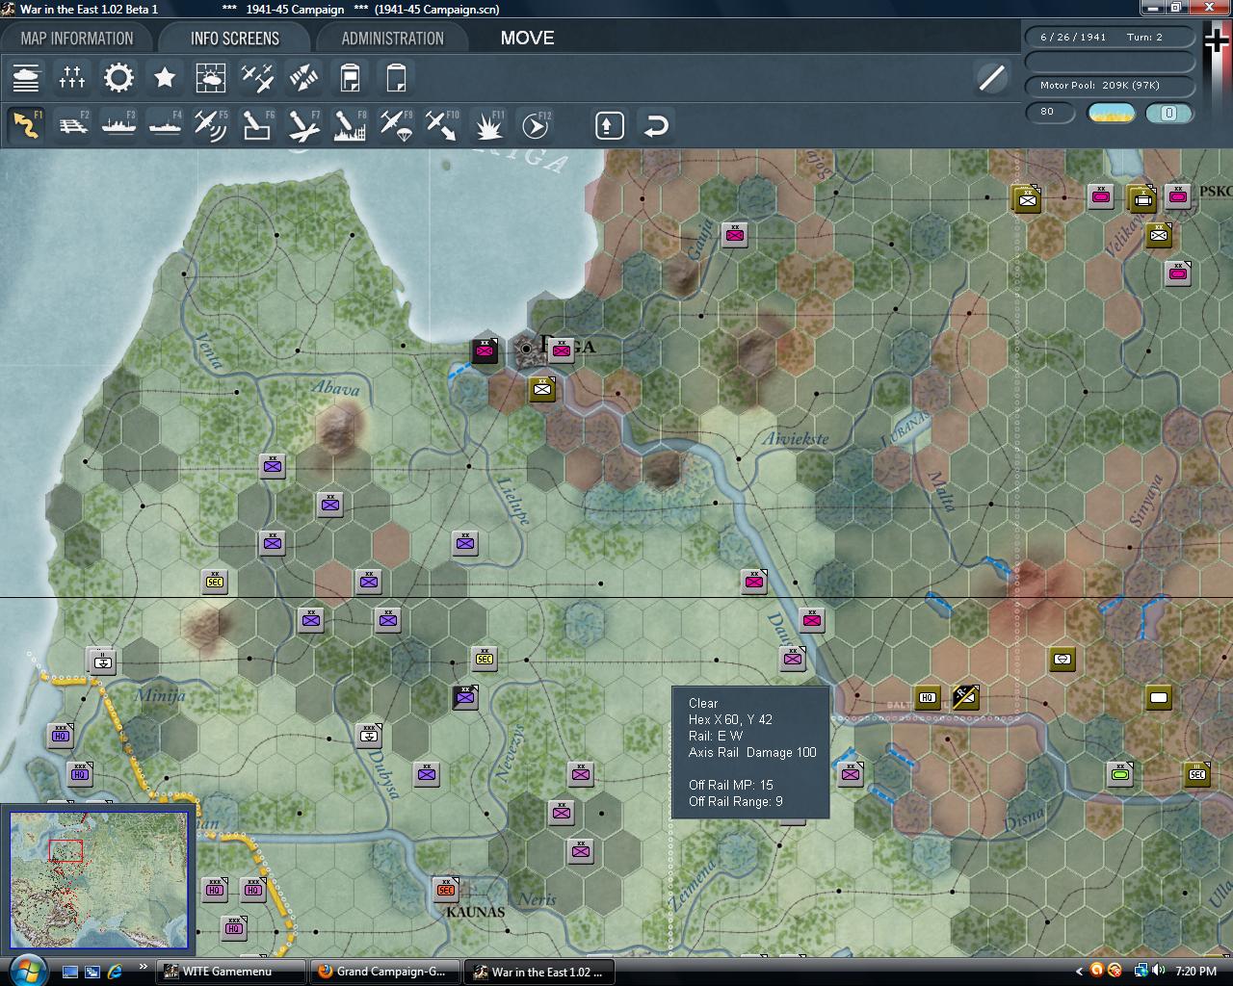Click the boxed up-arrow button

click(610, 126)
